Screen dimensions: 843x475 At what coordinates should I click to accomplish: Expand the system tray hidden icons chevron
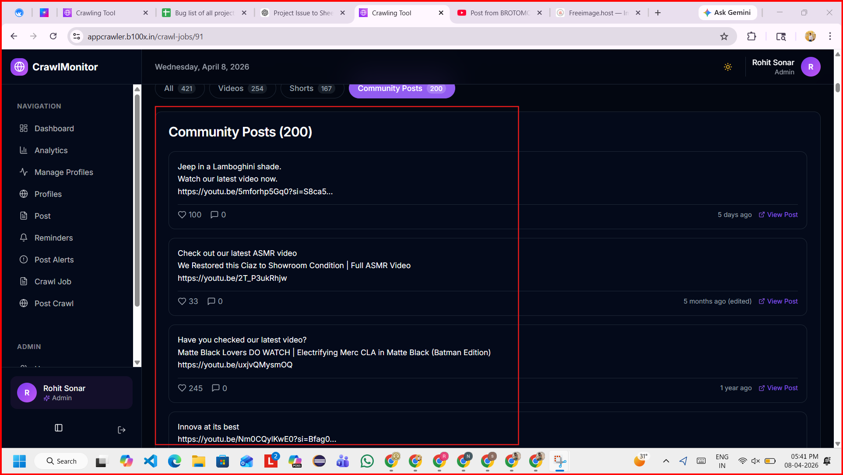(666, 461)
